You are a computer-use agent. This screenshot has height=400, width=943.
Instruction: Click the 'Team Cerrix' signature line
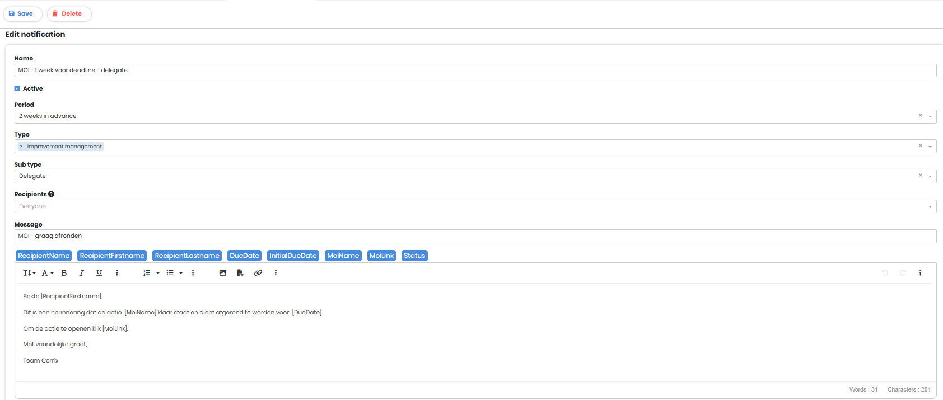[41, 361]
